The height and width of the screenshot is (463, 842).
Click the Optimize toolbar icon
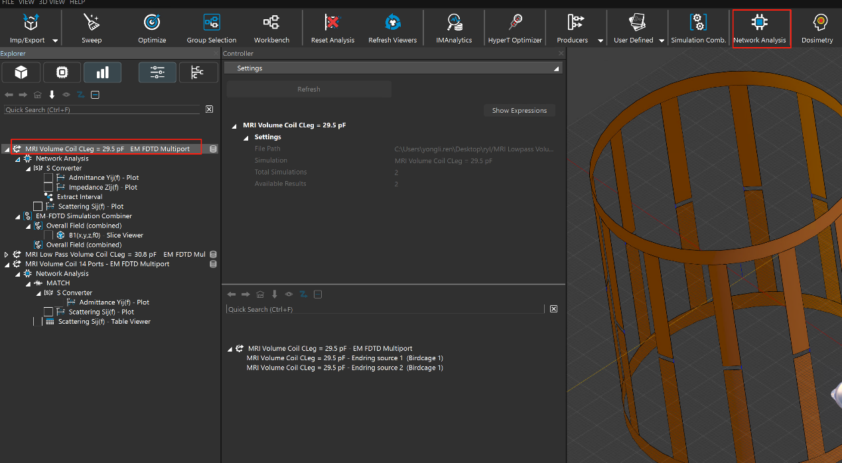pyautogui.click(x=152, y=23)
